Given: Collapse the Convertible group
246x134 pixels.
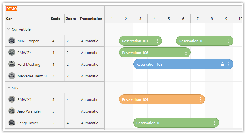Looking at the screenshot, I should click(x=9, y=29).
